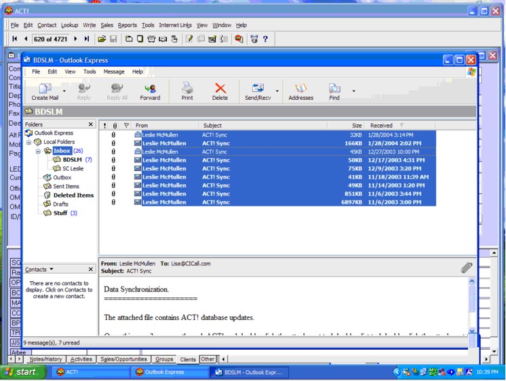Screen dimensions: 506x381
Task: Go to next record in ACT!
Action: pos(75,39)
